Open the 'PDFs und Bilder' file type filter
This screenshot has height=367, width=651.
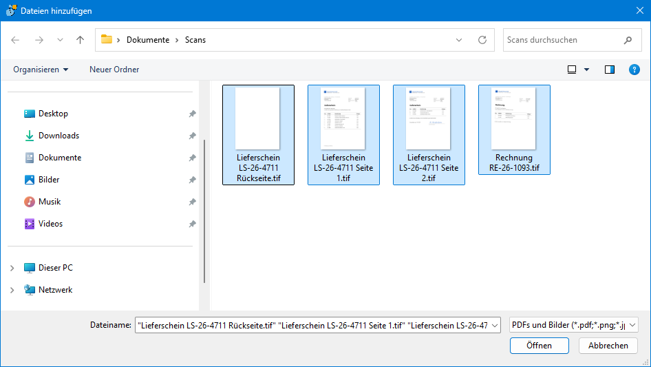574,325
